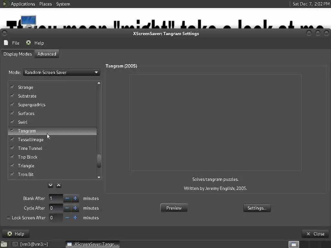The image size is (331, 248).
Task: Toggle the Triangle screensaver checkbox
Action: click(12, 165)
